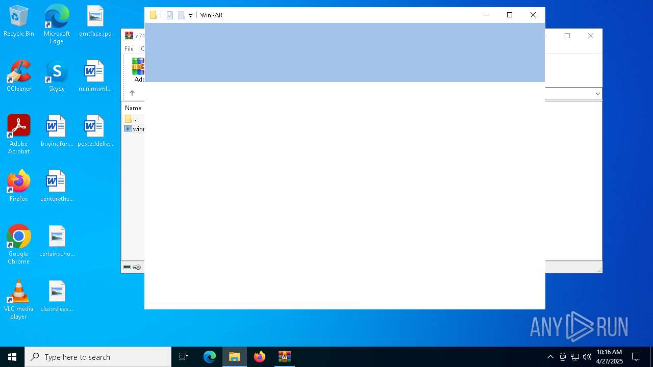Go up one level arrow in WinRAR
Viewport: 653px width, 367px height.
coord(132,93)
